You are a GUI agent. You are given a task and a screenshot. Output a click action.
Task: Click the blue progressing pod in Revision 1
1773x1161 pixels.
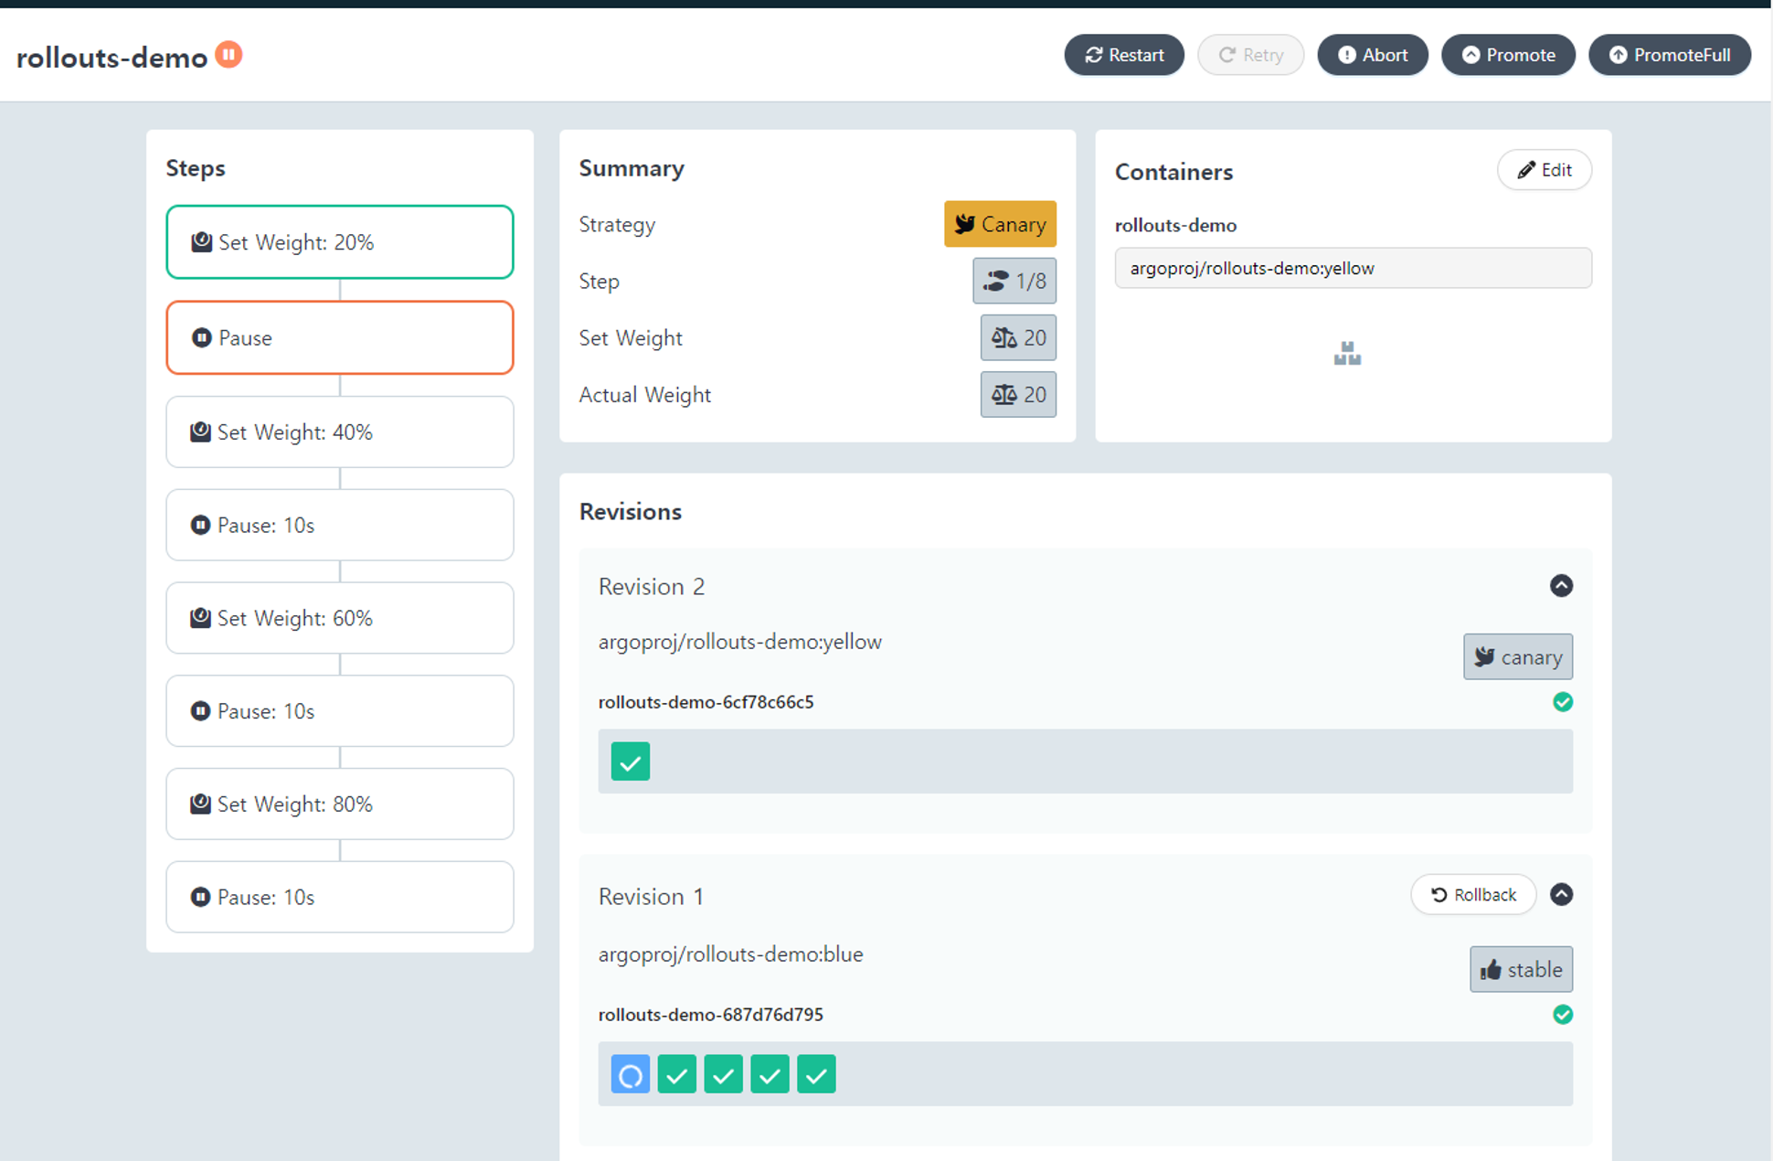click(x=631, y=1074)
